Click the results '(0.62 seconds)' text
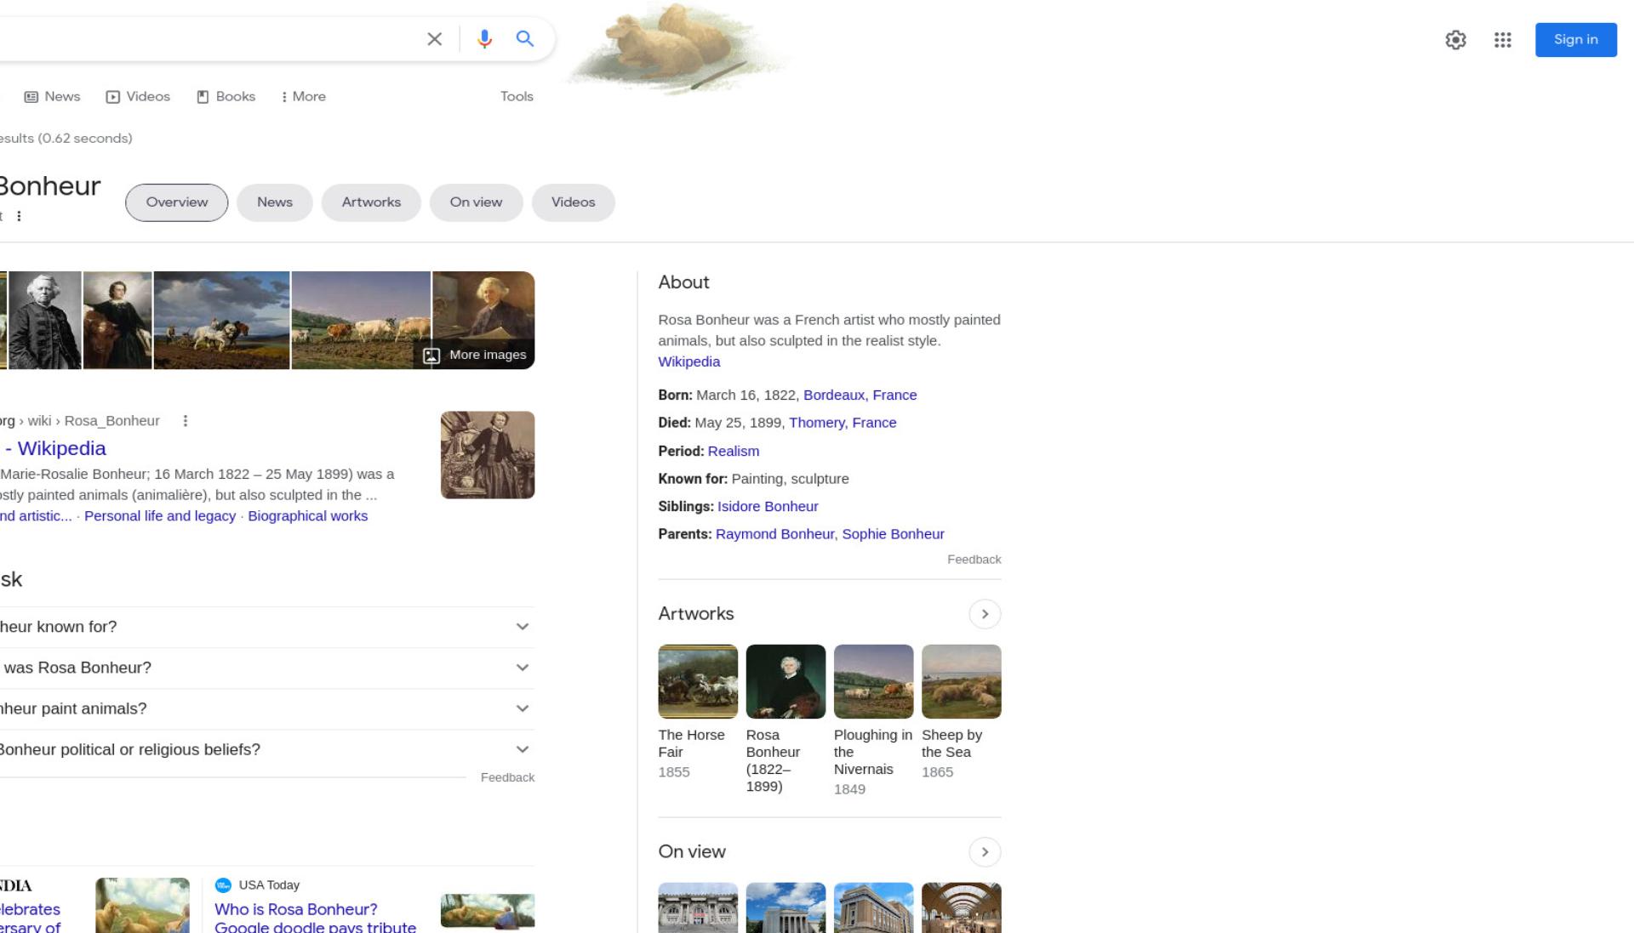Image resolution: width=1634 pixels, height=933 pixels. pos(85,139)
